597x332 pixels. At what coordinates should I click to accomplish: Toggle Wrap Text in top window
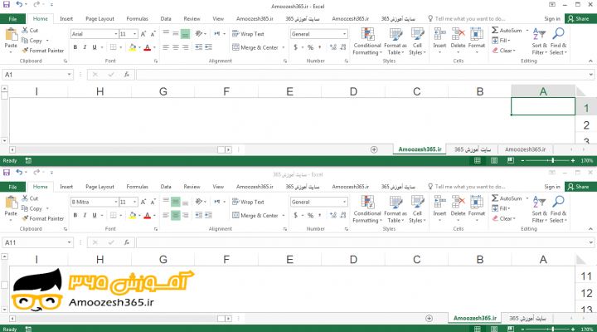[x=248, y=34]
